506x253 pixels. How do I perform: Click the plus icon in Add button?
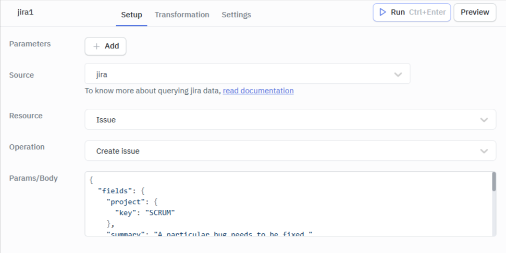tap(96, 46)
